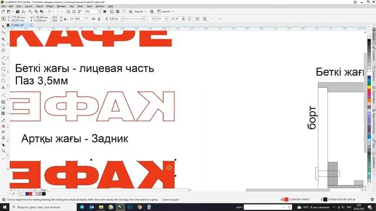Select the Rectangle tool
This screenshot has width=376, height=211.
point(3,69)
